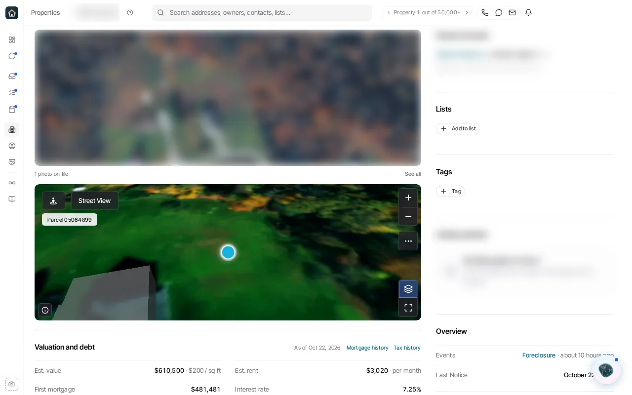Click the home logo icon
Screen dimensions: 632x395
(12, 13)
